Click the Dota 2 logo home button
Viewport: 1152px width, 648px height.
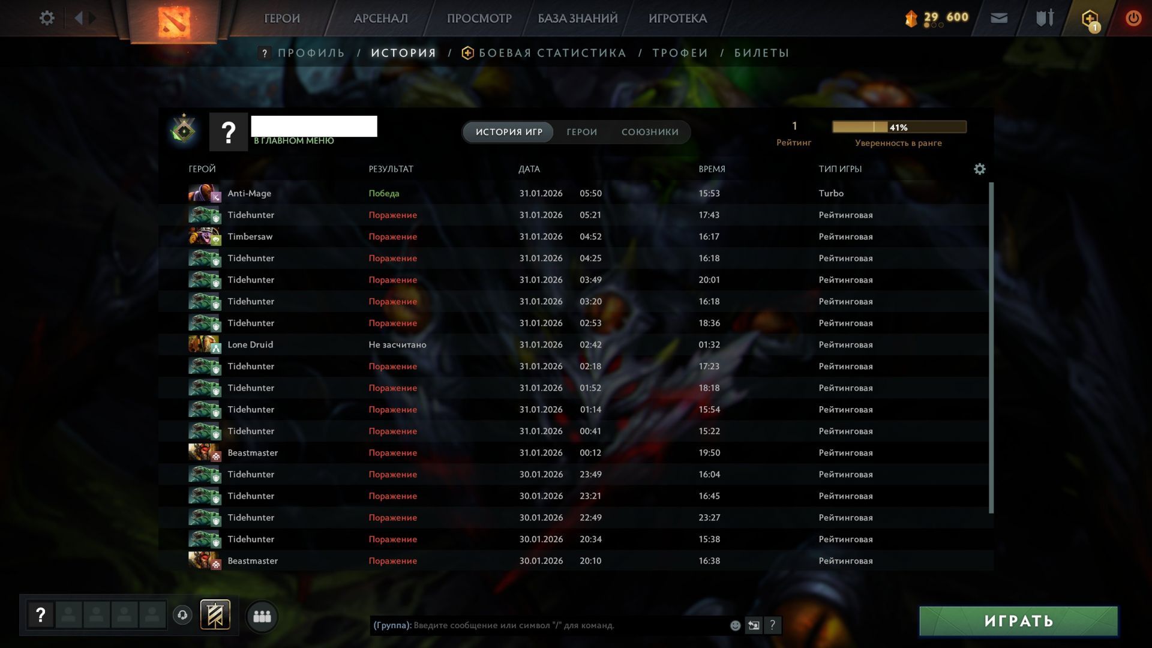(x=174, y=21)
